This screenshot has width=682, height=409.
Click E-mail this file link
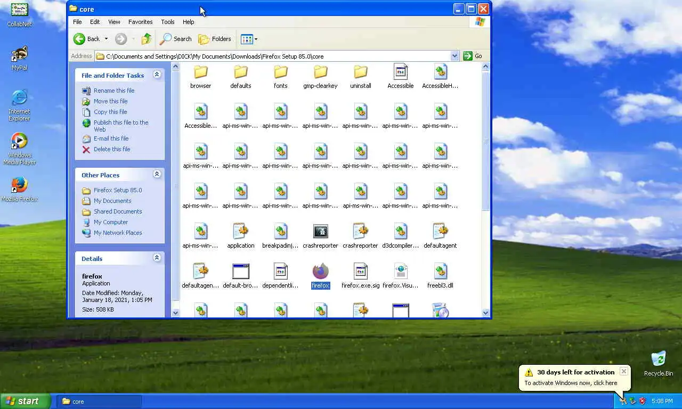[x=111, y=138]
